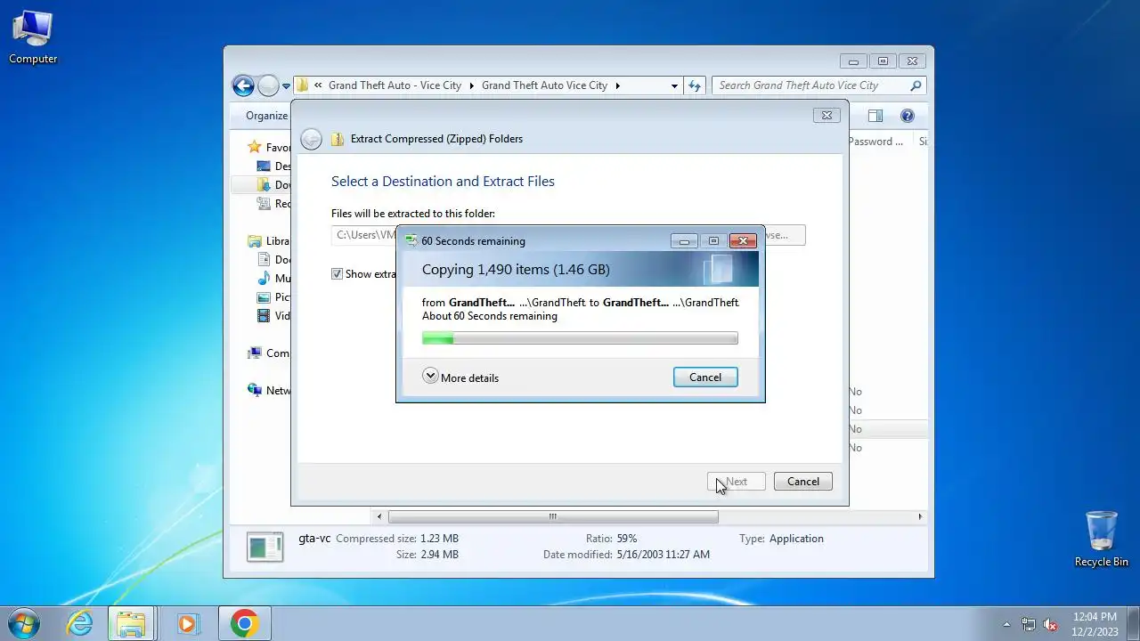Image resolution: width=1140 pixels, height=641 pixels.
Task: Switch to Google Chrome in taskbar
Action: click(244, 623)
